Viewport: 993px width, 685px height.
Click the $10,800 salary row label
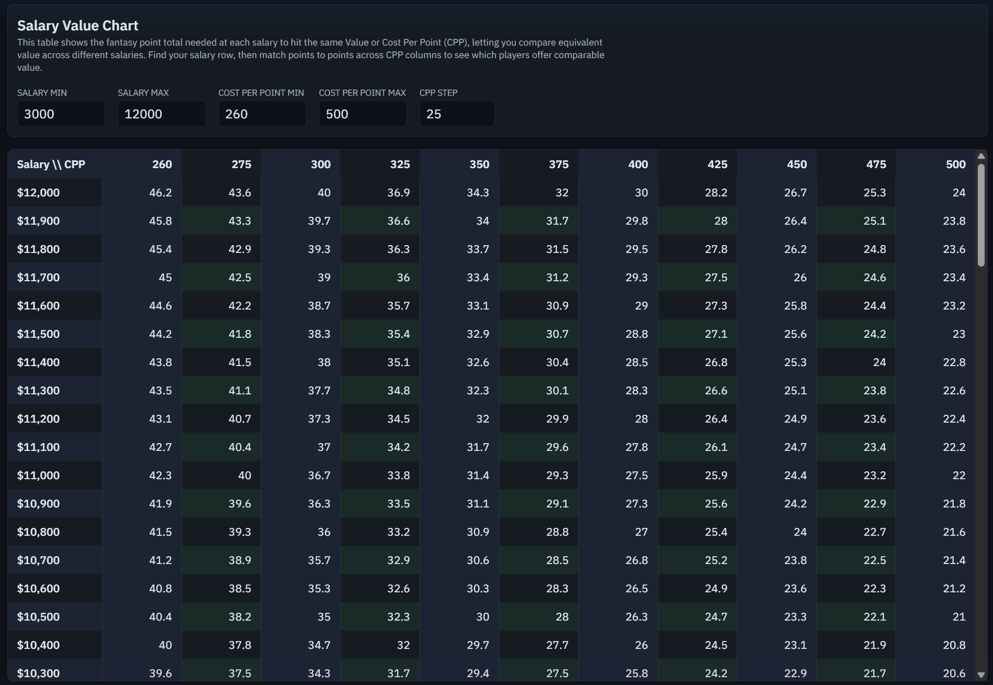(55, 532)
